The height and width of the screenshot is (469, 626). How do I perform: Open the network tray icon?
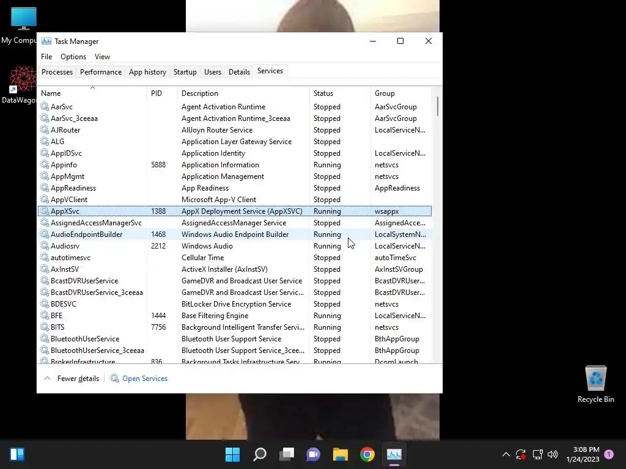pos(537,454)
